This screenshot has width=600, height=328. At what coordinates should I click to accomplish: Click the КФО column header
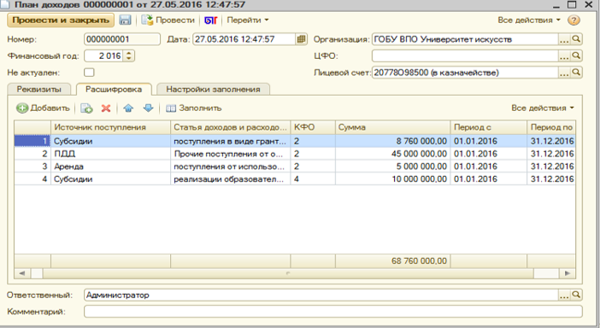point(313,127)
